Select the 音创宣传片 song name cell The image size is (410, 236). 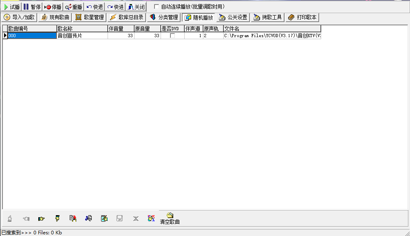(82, 36)
